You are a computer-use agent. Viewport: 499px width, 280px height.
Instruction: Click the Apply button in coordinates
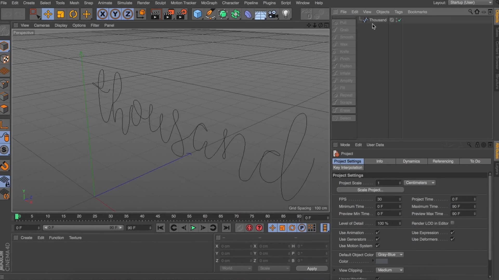312,269
